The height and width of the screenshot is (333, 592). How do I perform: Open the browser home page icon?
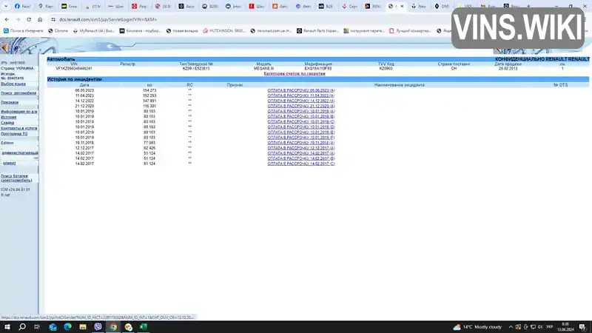click(x=40, y=19)
